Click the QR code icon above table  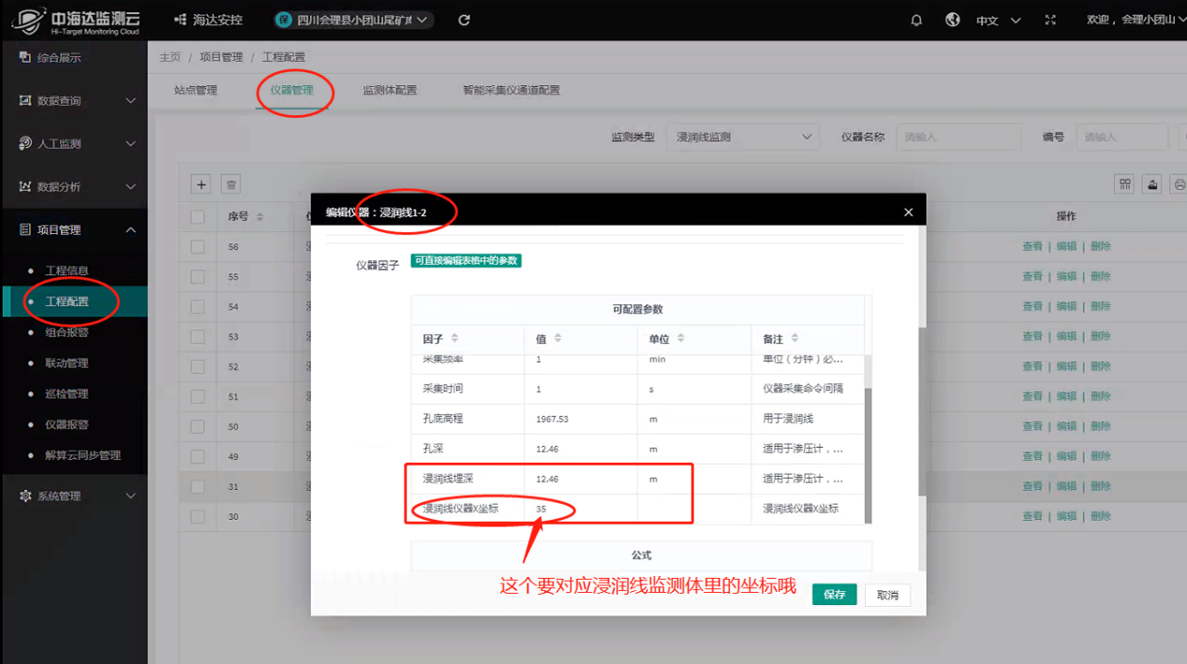pyautogui.click(x=1124, y=184)
